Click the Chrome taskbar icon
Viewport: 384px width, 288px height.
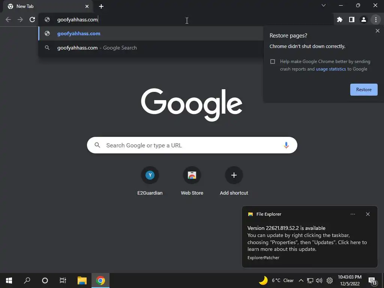tap(100, 280)
